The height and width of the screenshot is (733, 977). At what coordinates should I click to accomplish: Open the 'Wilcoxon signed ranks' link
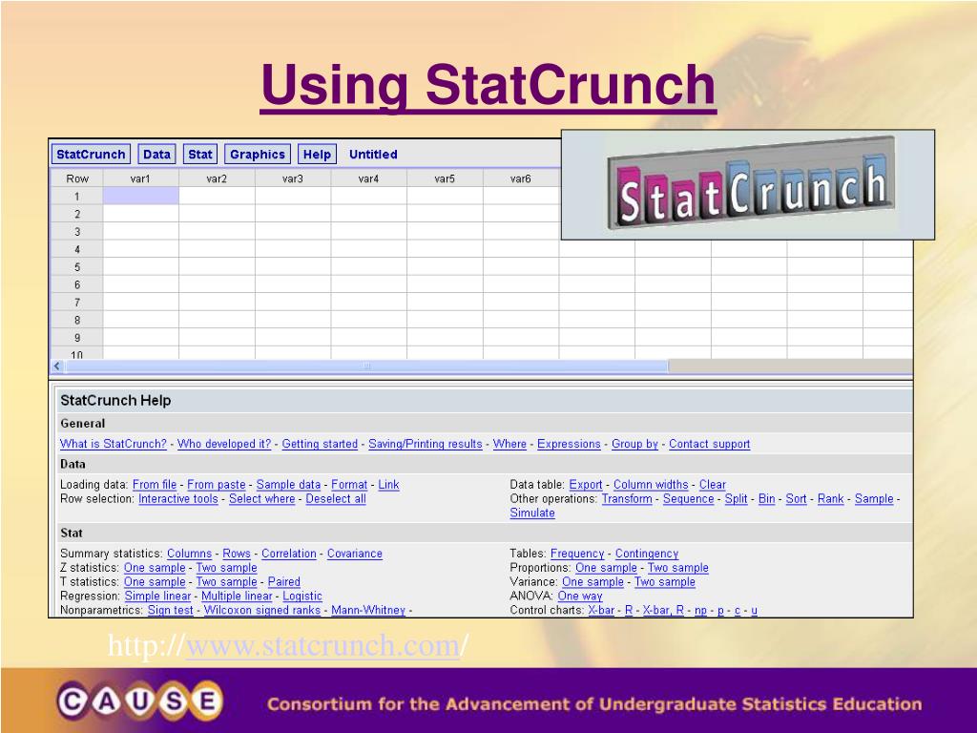[x=261, y=610]
